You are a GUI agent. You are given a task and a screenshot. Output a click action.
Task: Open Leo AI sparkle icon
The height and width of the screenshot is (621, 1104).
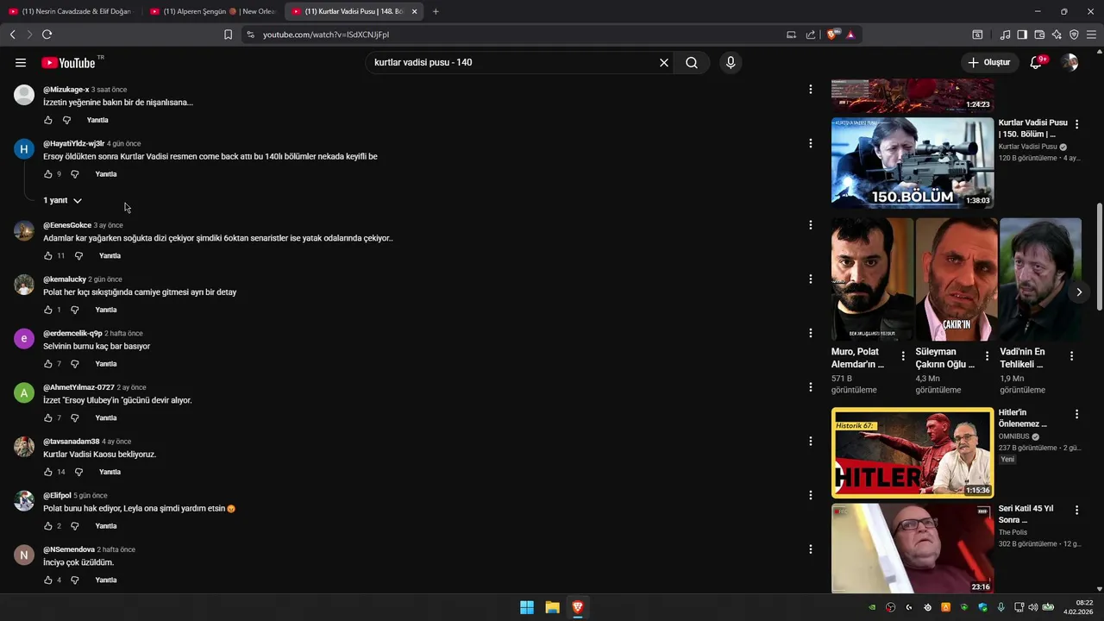pyautogui.click(x=1057, y=34)
